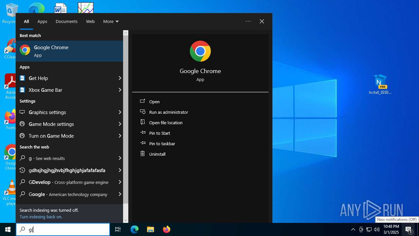The height and width of the screenshot is (236, 419).
Task: Switch to the Apps search tab
Action: pos(42,21)
